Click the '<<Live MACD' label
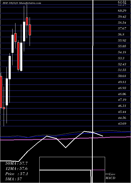Screen dimensions: 131x183 pyautogui.click(x=110, y=176)
